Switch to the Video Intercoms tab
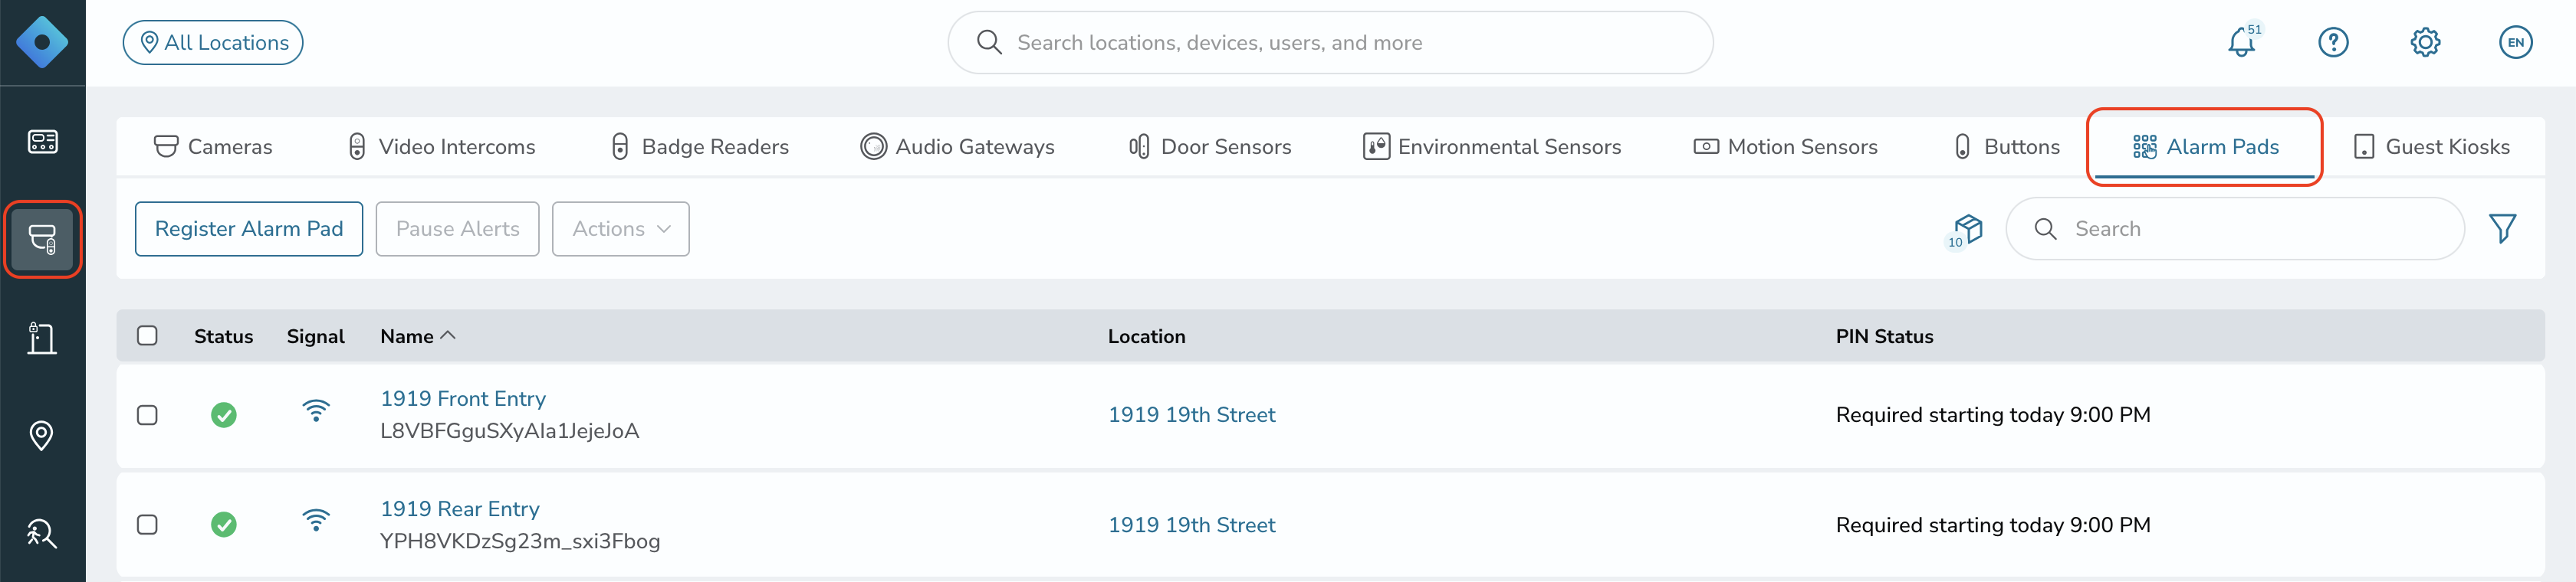 [441, 147]
